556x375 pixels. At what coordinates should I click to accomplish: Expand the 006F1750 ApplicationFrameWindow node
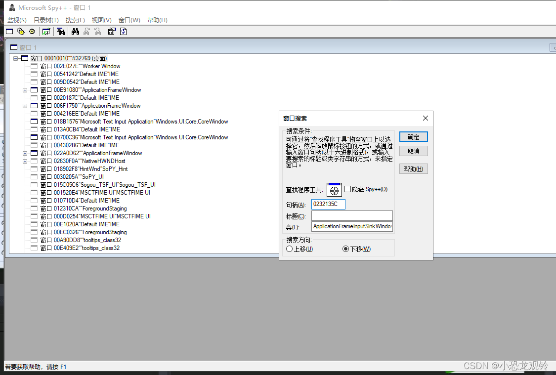click(25, 106)
